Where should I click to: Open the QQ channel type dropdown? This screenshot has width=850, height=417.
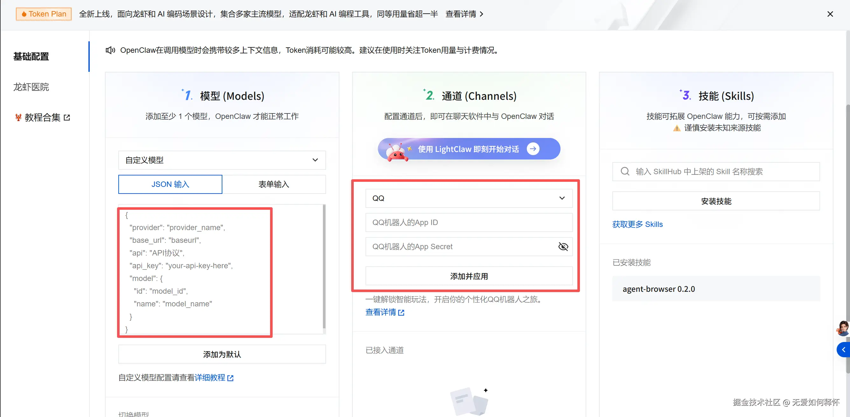(469, 198)
